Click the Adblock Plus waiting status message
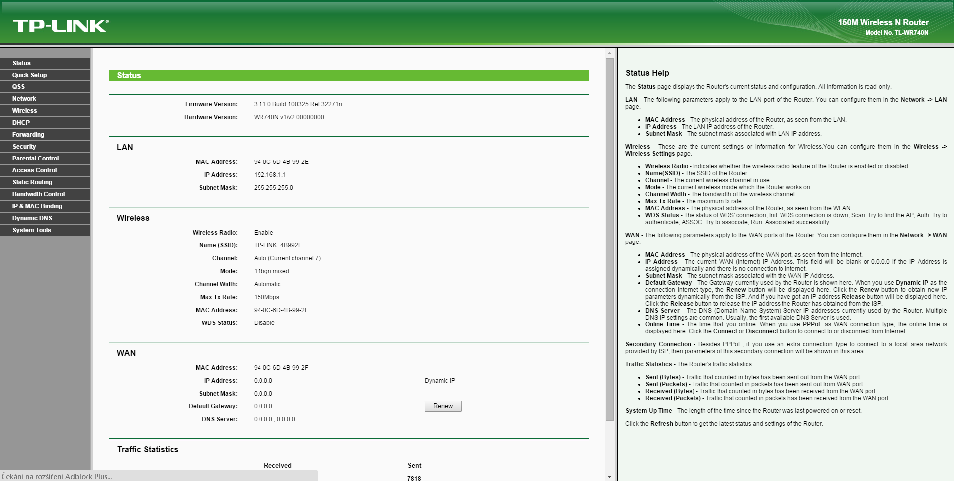This screenshot has width=954, height=481. tap(57, 476)
